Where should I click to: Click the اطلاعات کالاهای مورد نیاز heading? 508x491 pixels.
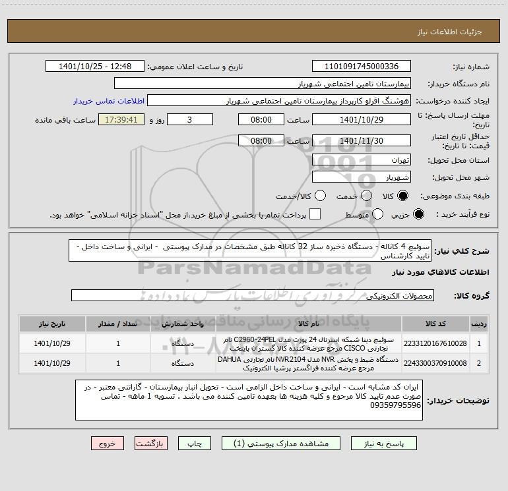click(x=441, y=272)
